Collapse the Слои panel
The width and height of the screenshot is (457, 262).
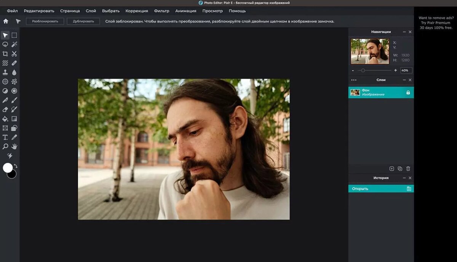(x=404, y=80)
